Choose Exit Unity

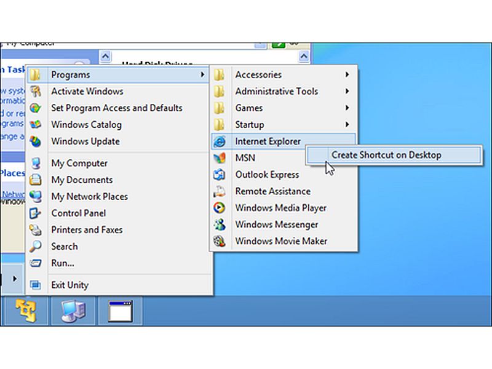point(119,285)
